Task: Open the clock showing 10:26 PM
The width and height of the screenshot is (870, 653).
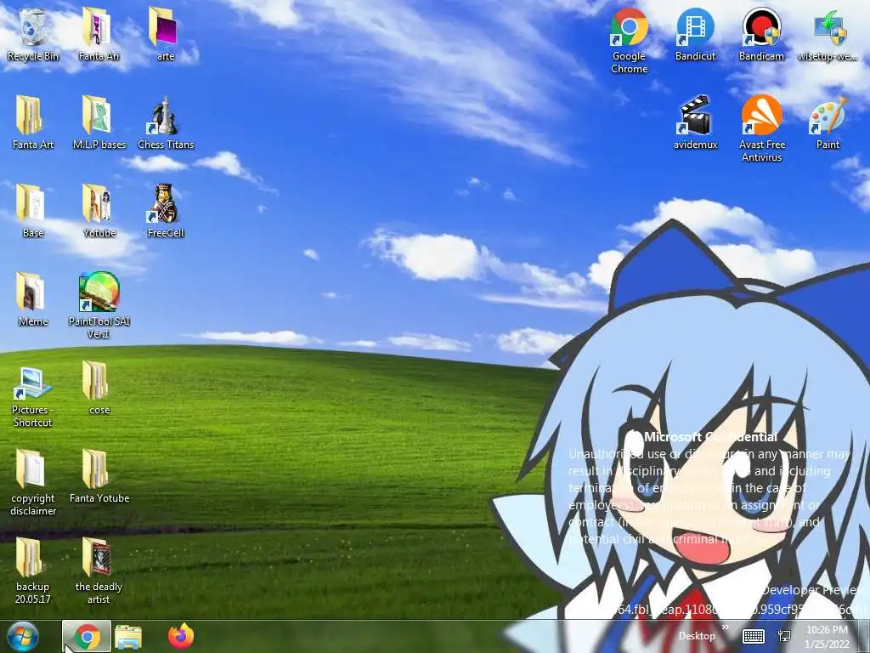Action: (828, 636)
